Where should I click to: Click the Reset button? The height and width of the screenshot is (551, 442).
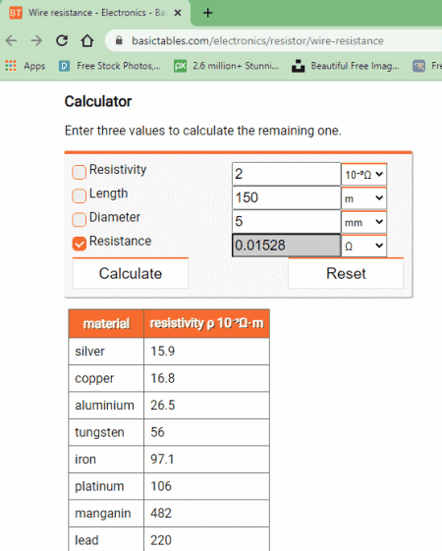[346, 273]
